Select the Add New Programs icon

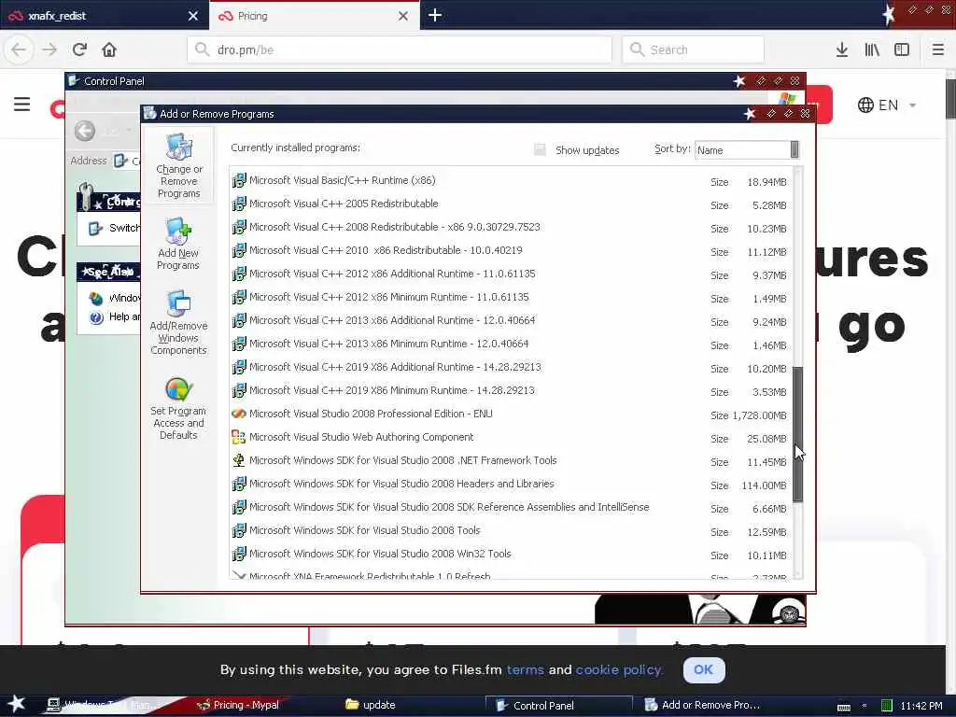178,232
